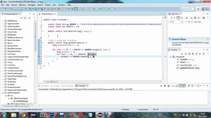Open the Window menu
This screenshot has height=118, width=211.
tap(62, 5)
